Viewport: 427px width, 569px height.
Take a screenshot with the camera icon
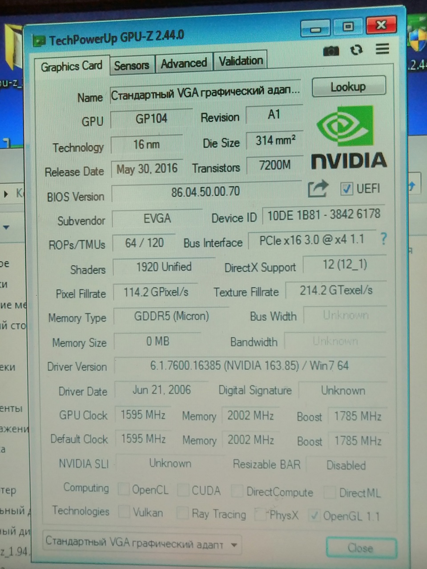[x=330, y=51]
